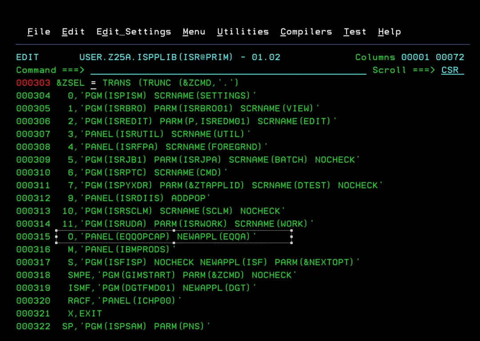This screenshot has width=480, height=341.
Task: Open the Test menu
Action: click(x=355, y=32)
